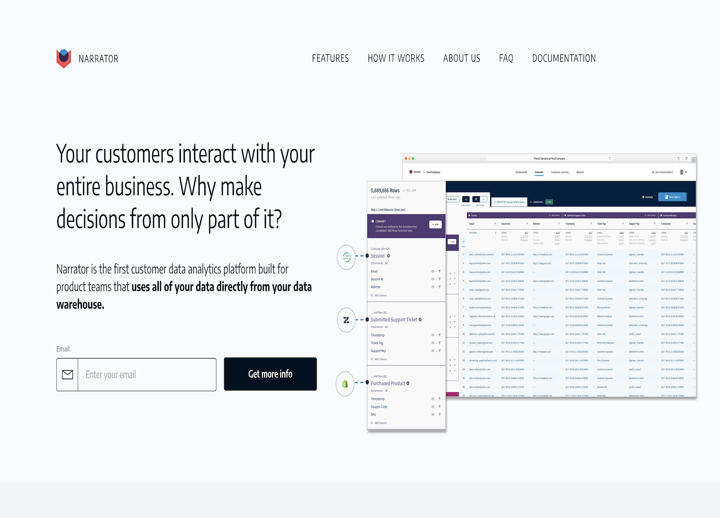Toggle visibility eye for Coupon Code column
The image size is (720, 518).
point(433,407)
